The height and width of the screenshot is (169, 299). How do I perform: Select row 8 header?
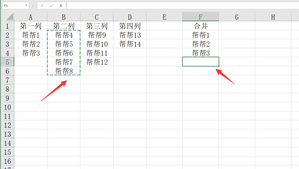point(7,89)
